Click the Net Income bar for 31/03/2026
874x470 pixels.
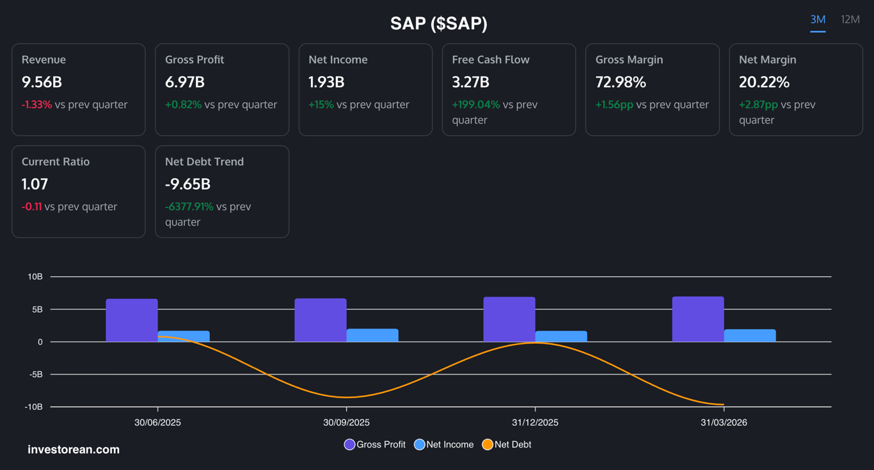point(750,336)
